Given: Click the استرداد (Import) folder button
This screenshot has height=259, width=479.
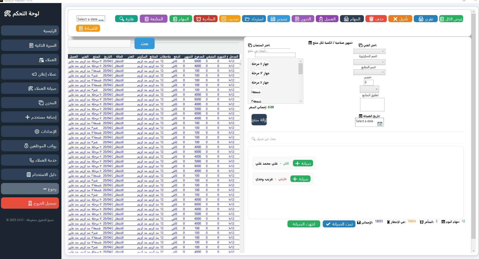Looking at the screenshot, I should click(x=254, y=19).
